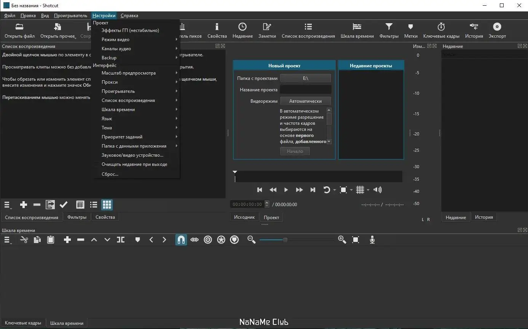Click the 'Название проекта' input field
528x329 pixels.
click(305, 90)
